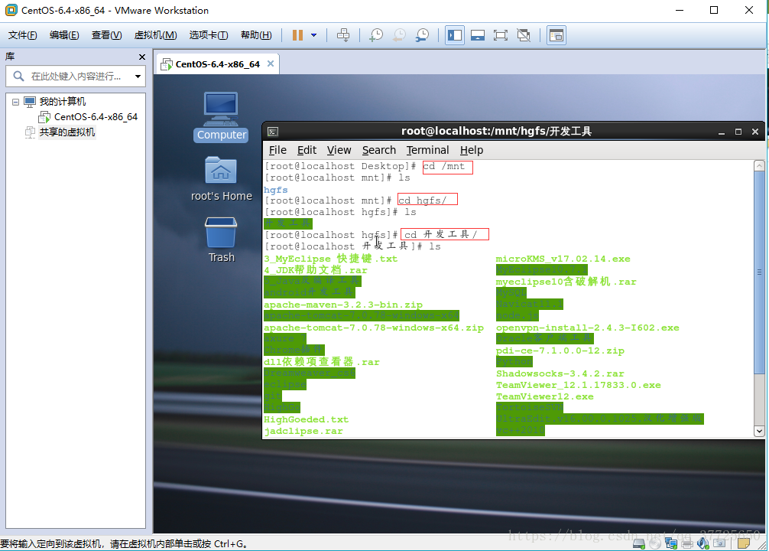Click the printer status icon
Screen dimensions: 769x551
pyautogui.click(x=687, y=543)
